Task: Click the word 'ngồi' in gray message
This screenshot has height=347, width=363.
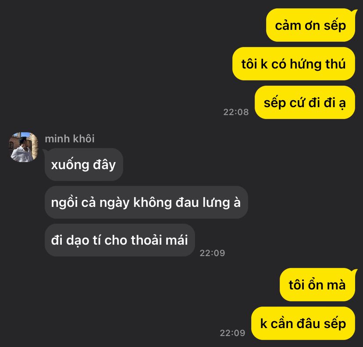Action: pyautogui.click(x=64, y=202)
